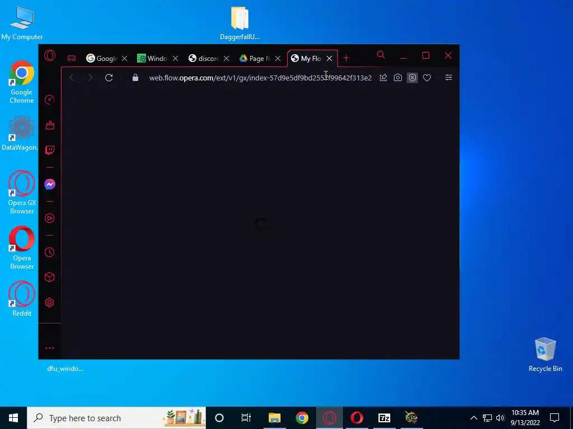This screenshot has width=573, height=429.
Task: Select Opera Browser desktop shortcut
Action: [x=22, y=248]
